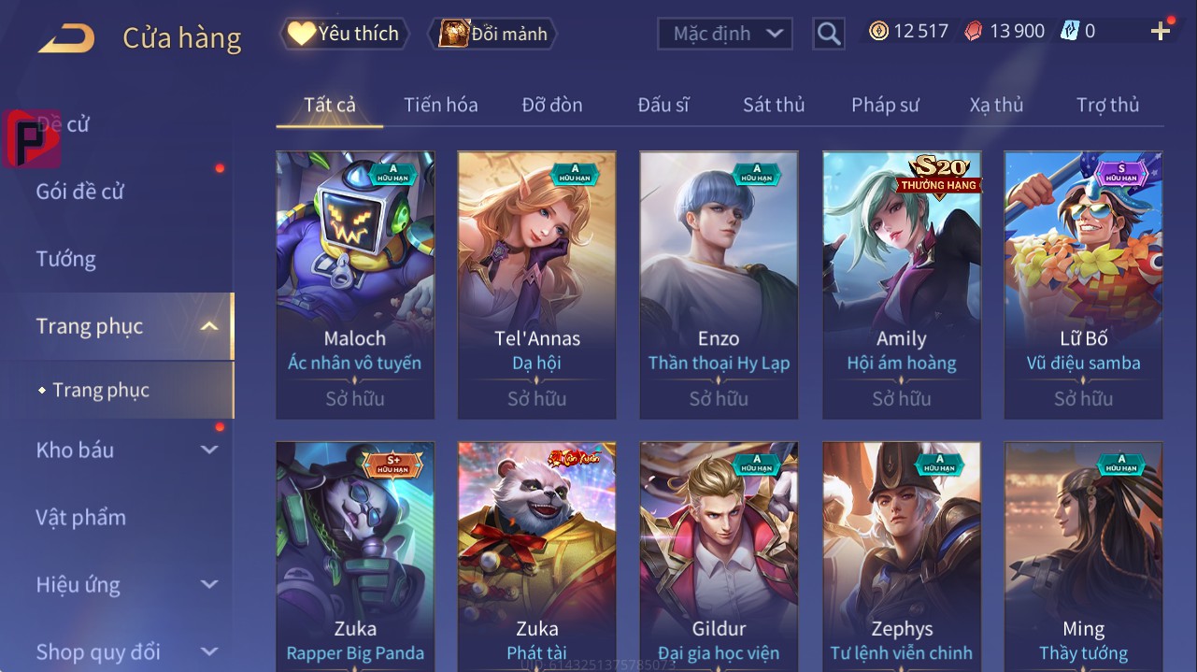Click the blue voucher currency icon

1069,32
